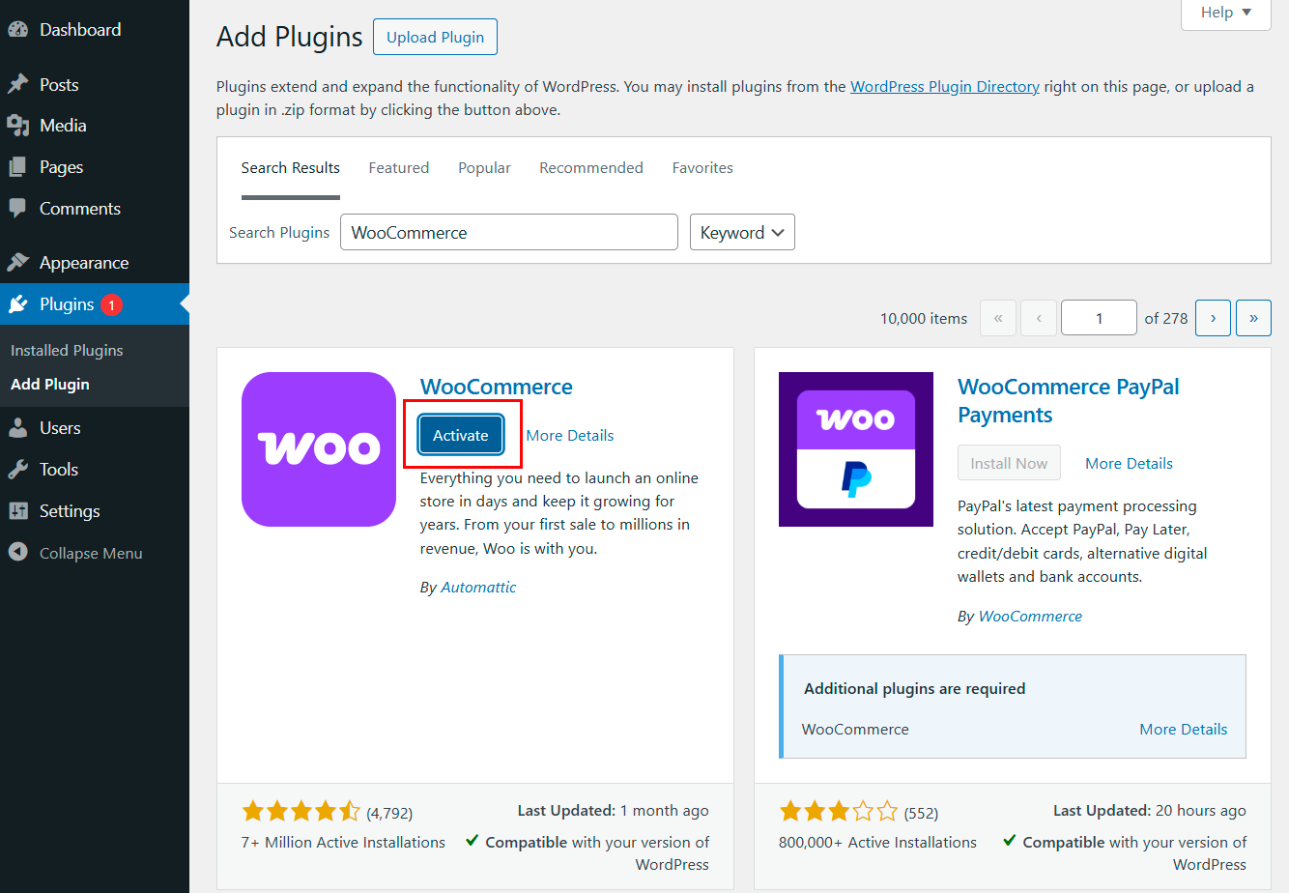Click the previous page pagination arrow
Viewport: 1289px width, 893px height.
[1039, 318]
